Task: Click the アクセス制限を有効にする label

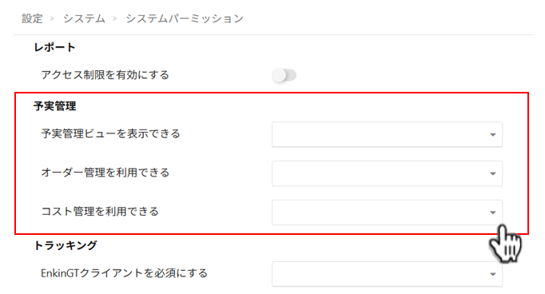Action: [x=105, y=75]
